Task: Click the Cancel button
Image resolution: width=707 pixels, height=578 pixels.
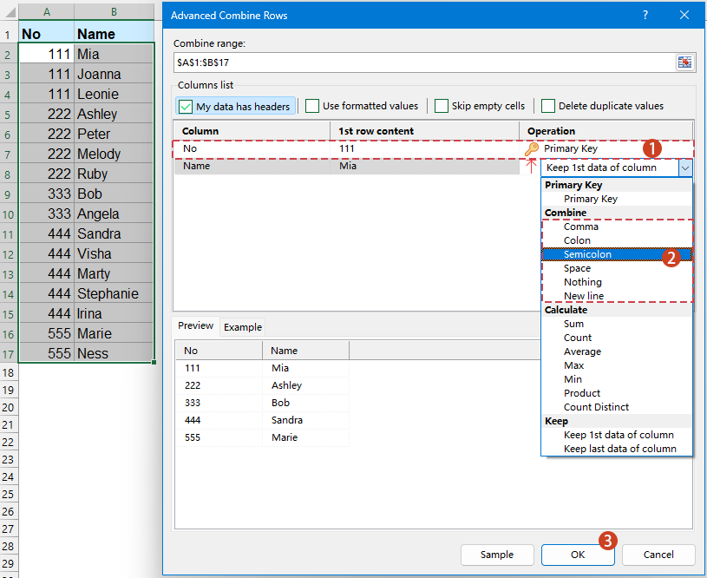Action: coord(658,555)
